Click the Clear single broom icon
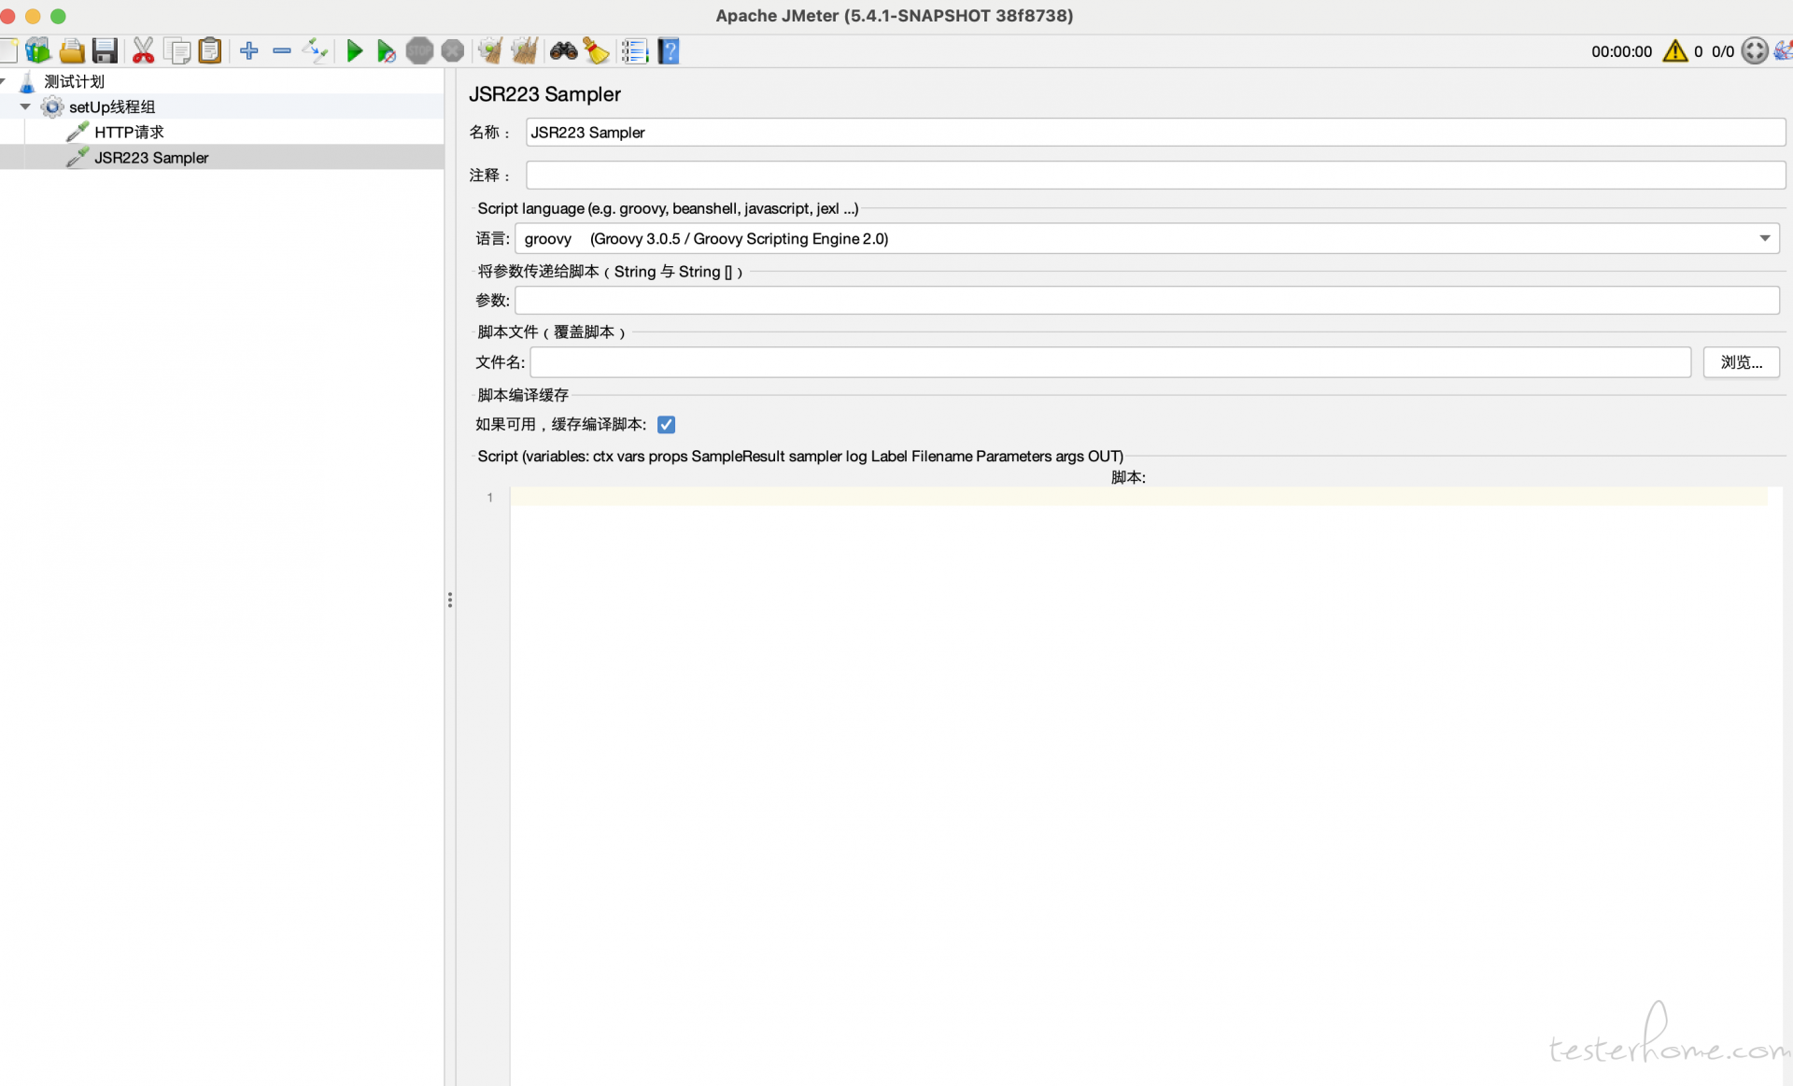Viewport: 1793px width, 1086px height. [490, 50]
